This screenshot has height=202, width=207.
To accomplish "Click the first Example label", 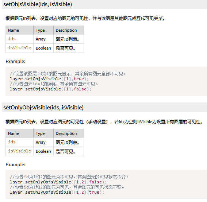I will tap(15, 62).
